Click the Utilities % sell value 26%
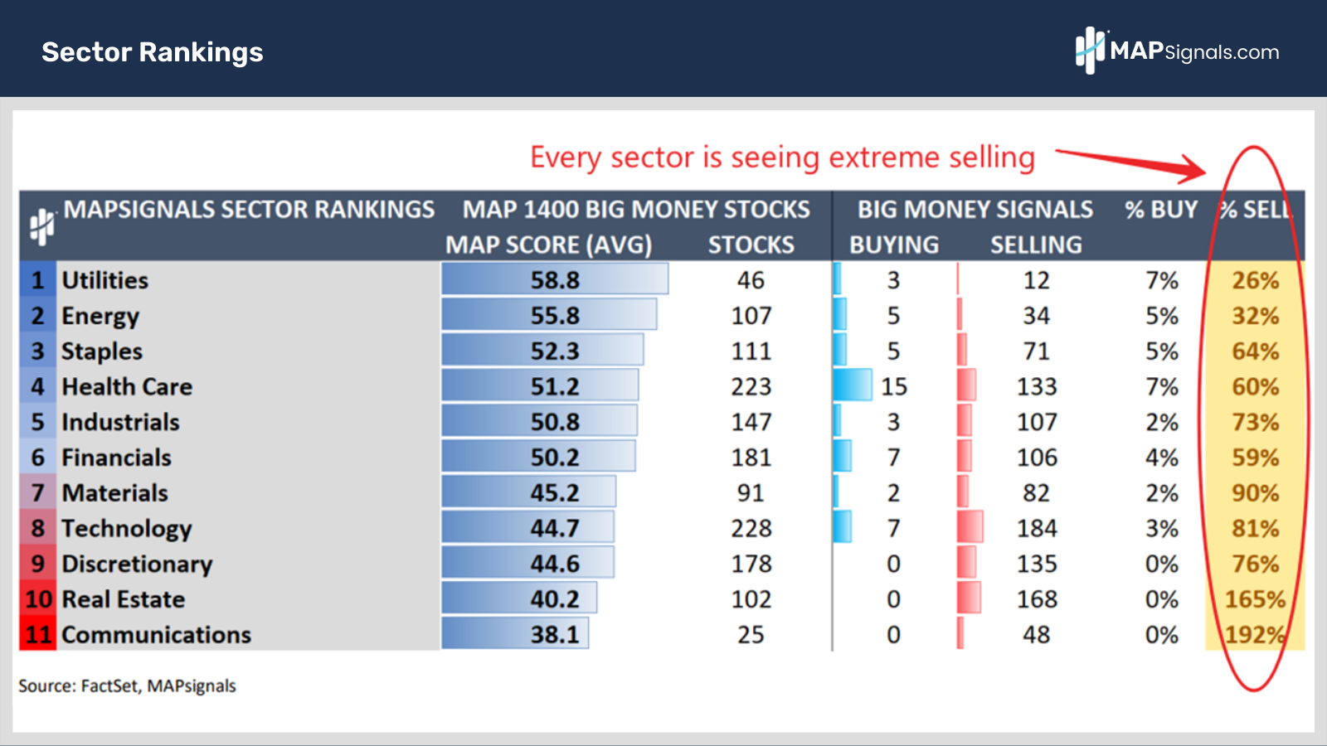Image resolution: width=1327 pixels, height=746 pixels. (1256, 280)
